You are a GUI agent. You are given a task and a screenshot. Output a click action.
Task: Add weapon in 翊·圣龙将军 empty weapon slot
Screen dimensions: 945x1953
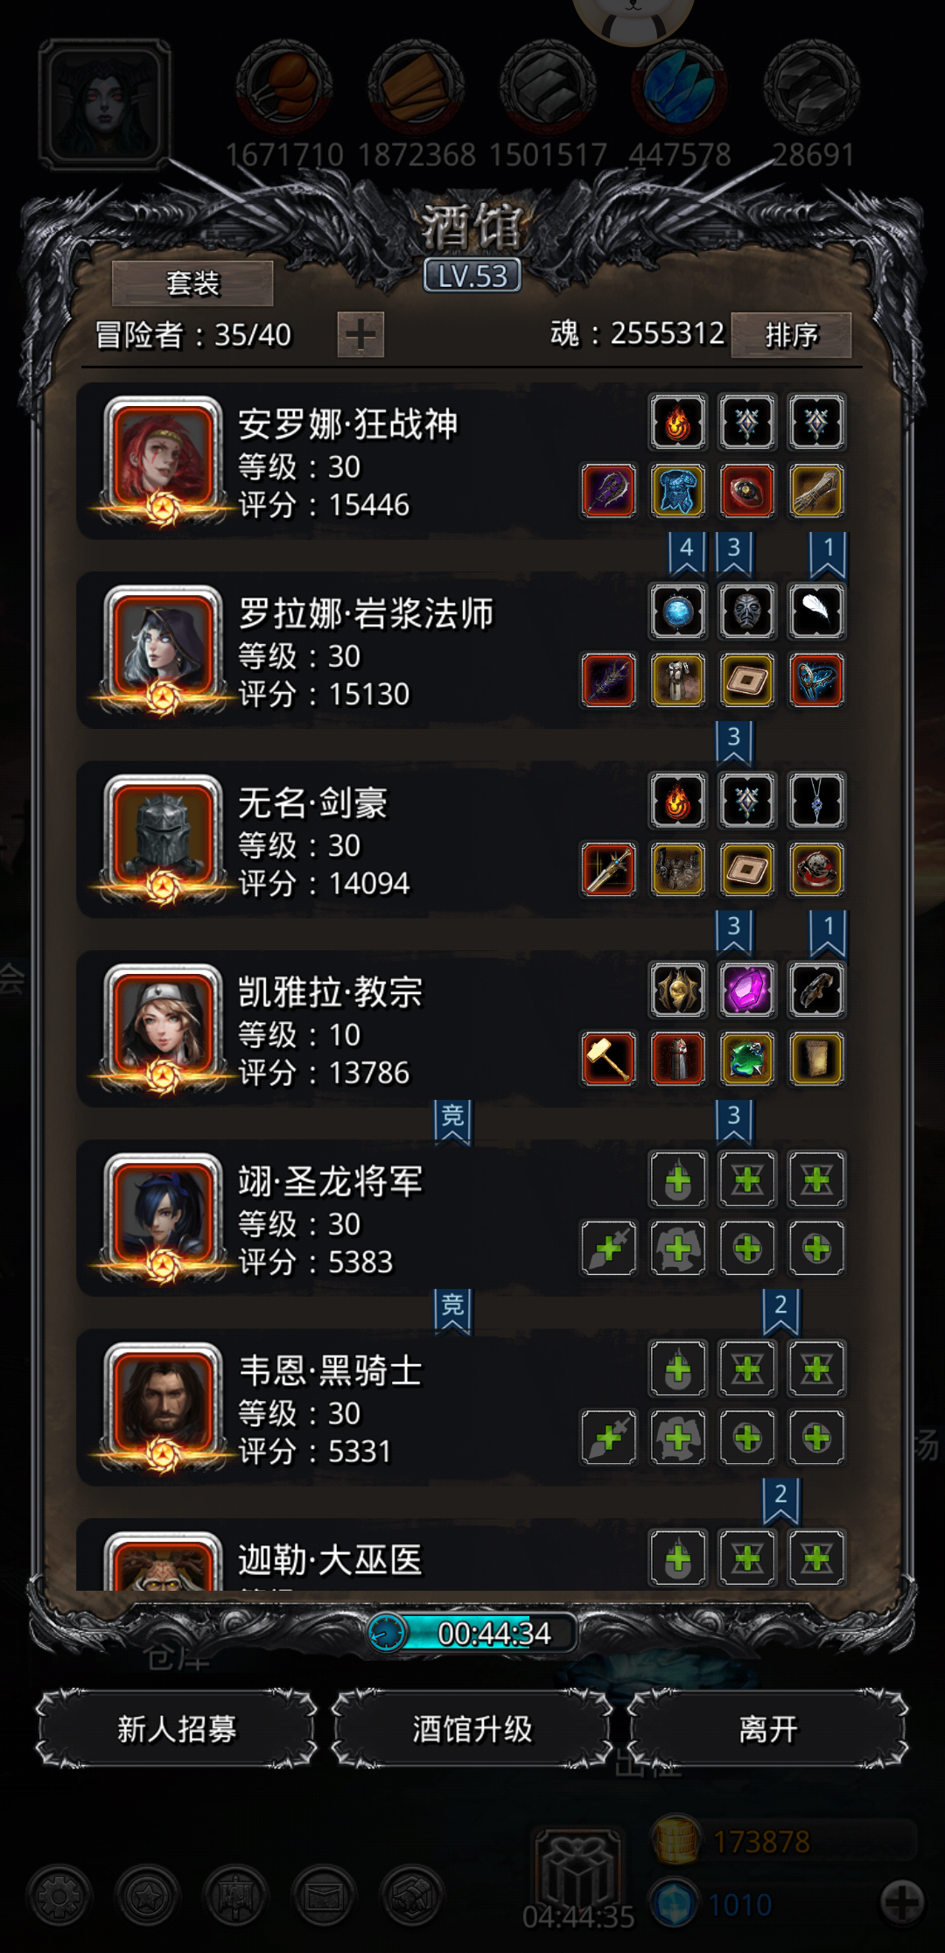pyautogui.click(x=609, y=1249)
